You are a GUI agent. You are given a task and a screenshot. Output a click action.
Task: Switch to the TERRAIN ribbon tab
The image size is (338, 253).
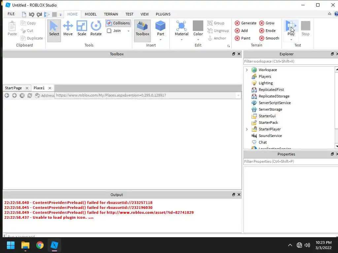(x=111, y=14)
